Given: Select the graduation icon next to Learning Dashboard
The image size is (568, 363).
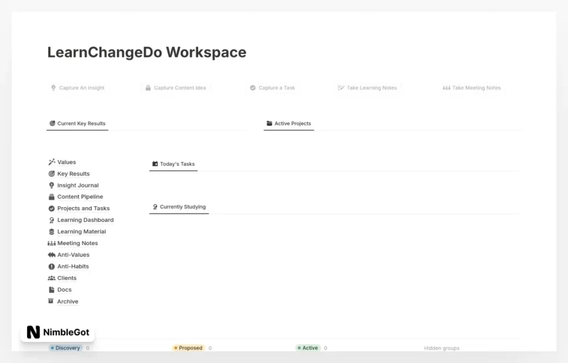Looking at the screenshot, I should [x=51, y=219].
